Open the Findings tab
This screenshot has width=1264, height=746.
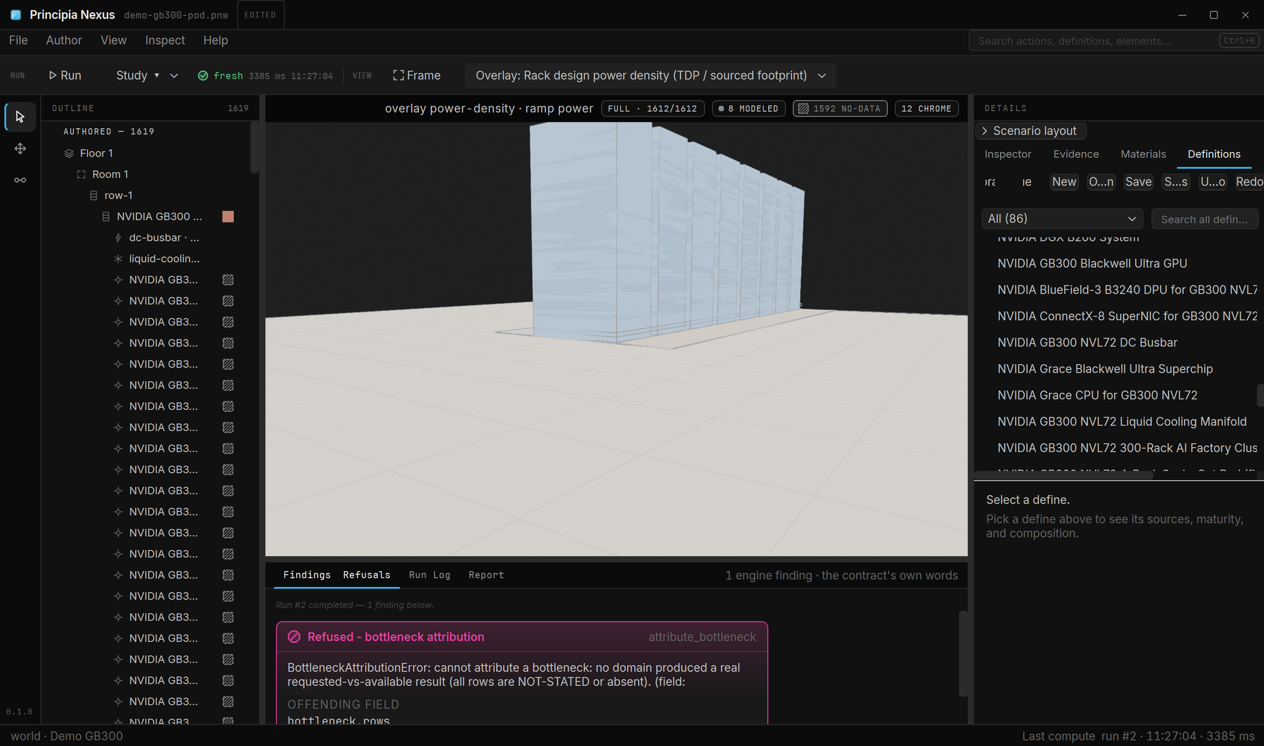tap(307, 575)
